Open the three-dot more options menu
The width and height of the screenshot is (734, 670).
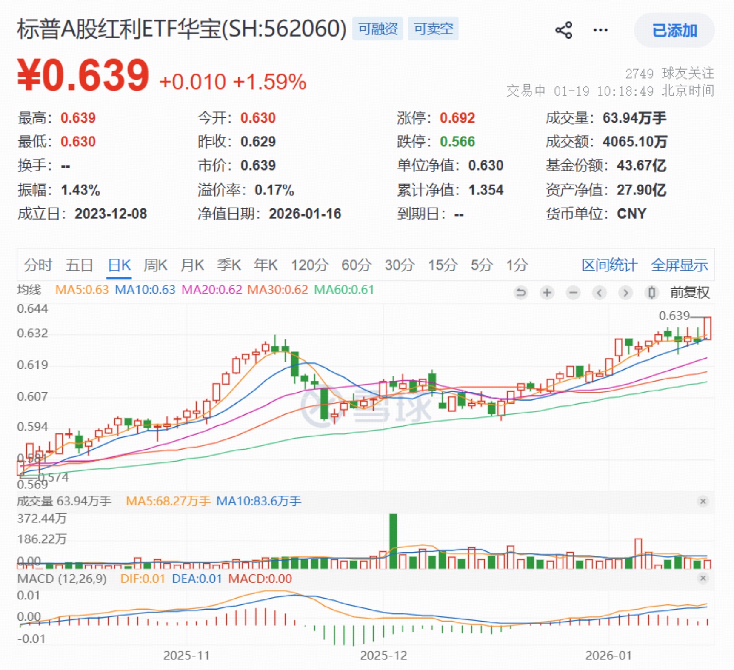pos(600,30)
